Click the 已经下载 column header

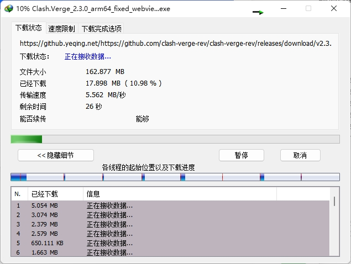pyautogui.click(x=55, y=194)
